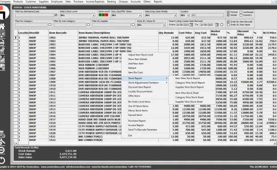
Task: Click the shopping cart sidebar icon
Action: coord(2,51)
